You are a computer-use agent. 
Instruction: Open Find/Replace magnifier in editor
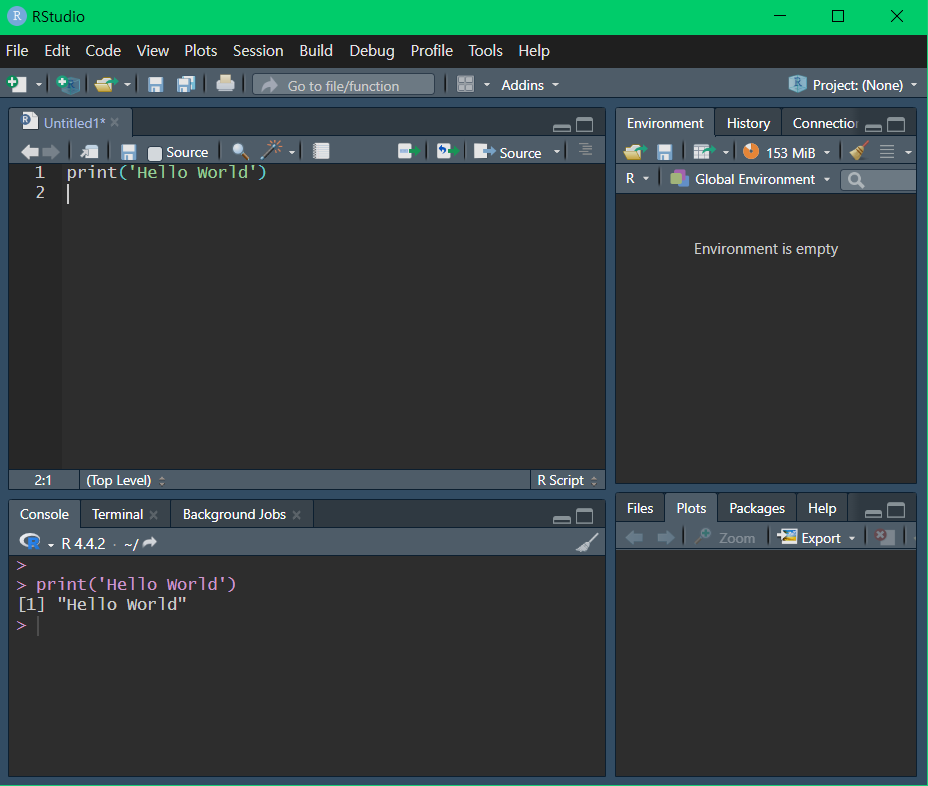[x=240, y=152]
